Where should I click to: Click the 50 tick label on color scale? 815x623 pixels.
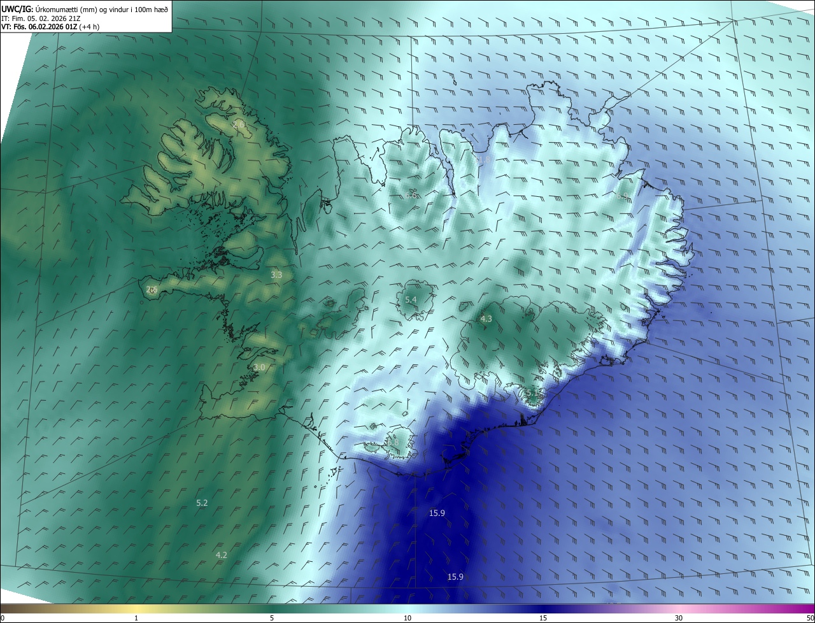coord(810,618)
